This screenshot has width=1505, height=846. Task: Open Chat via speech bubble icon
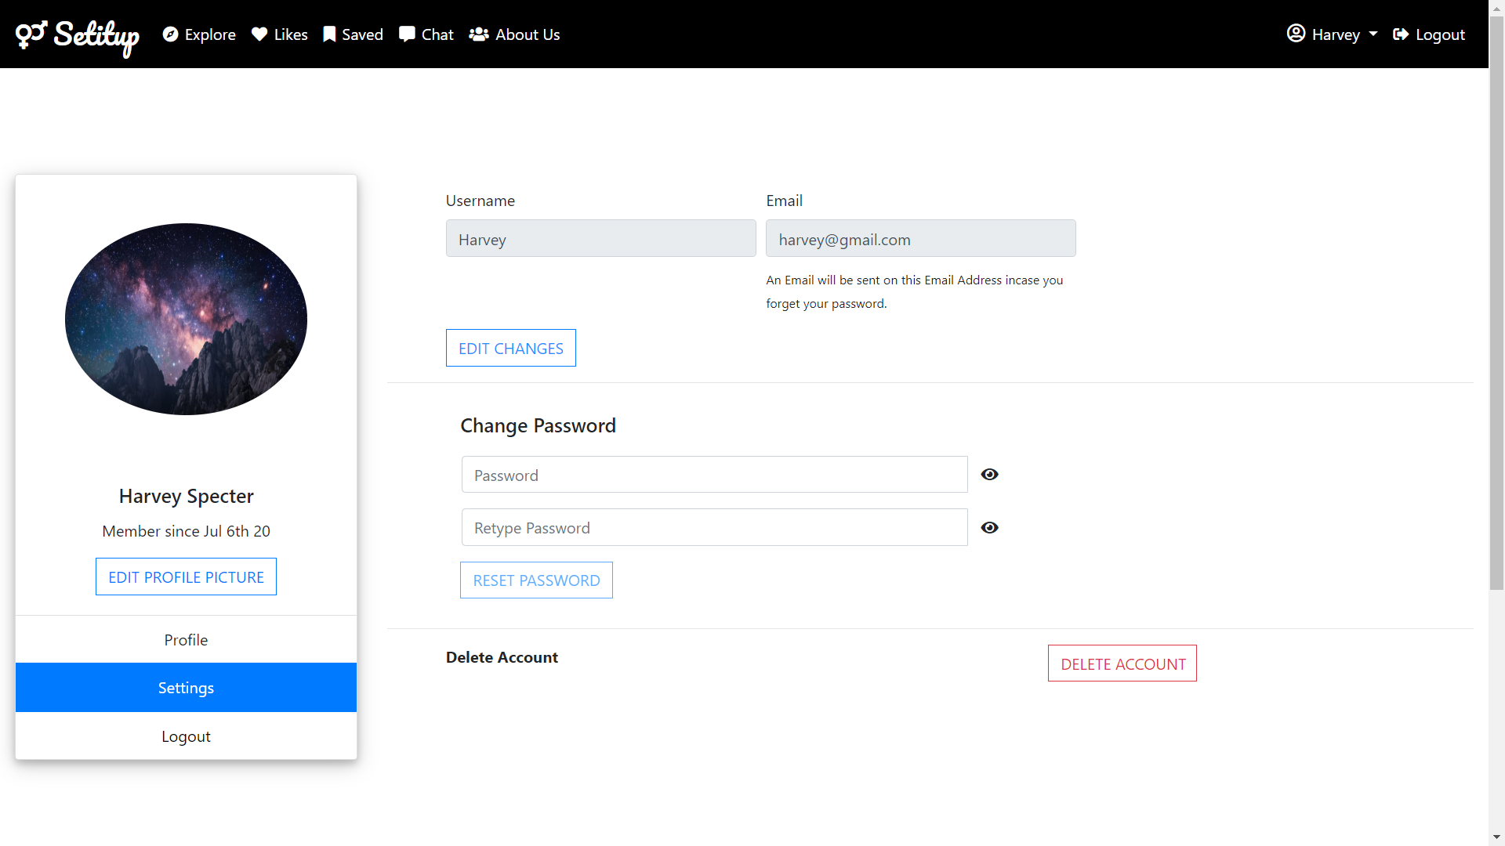pyautogui.click(x=407, y=34)
